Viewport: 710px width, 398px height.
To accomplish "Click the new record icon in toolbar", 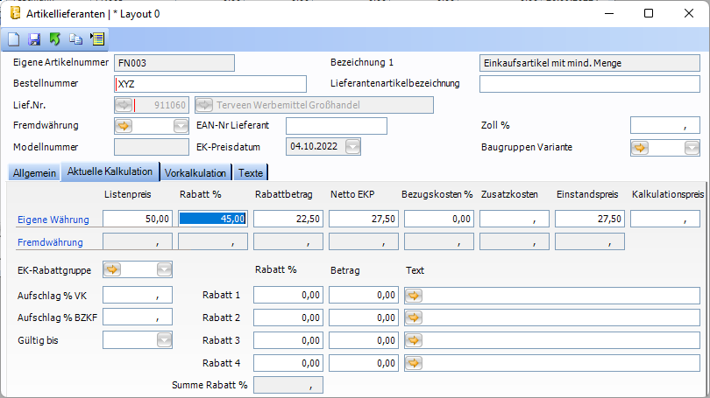I will click(14, 39).
